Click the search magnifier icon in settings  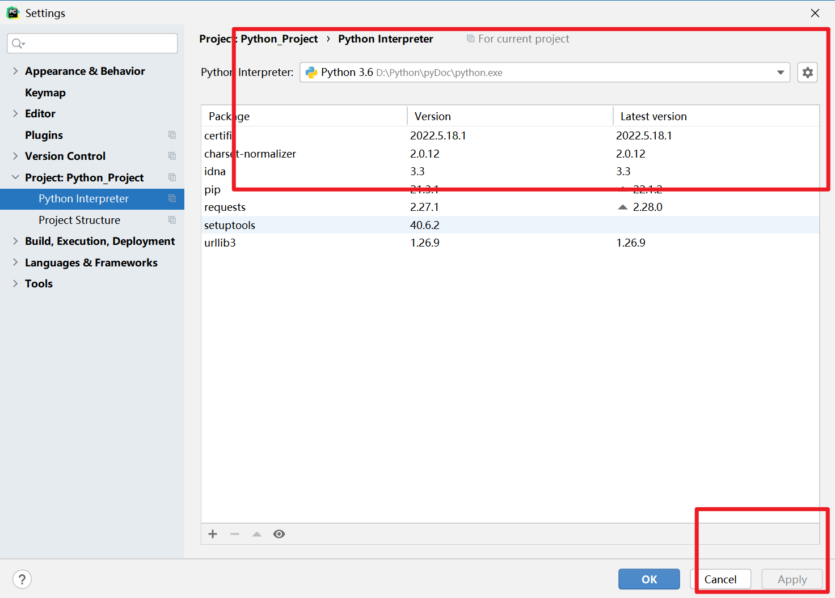click(x=18, y=44)
